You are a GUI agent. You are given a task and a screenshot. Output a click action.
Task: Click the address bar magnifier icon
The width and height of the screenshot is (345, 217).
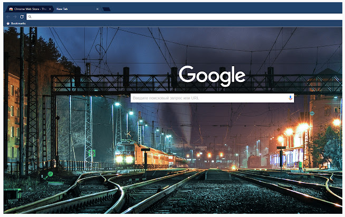[x=30, y=17]
